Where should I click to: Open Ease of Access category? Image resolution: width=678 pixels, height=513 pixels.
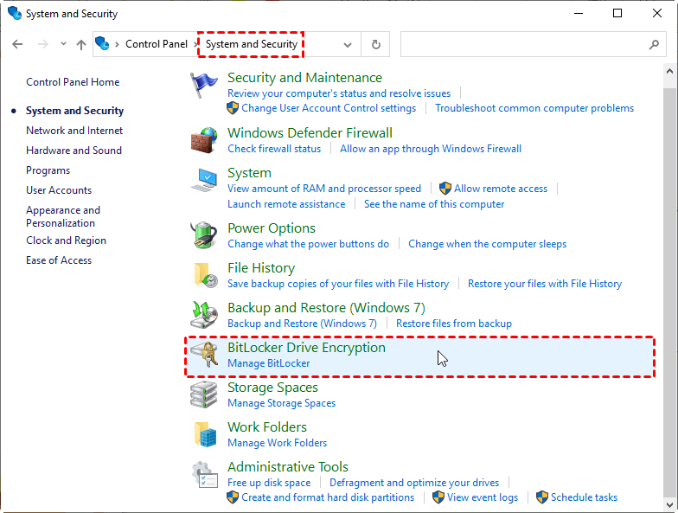pos(59,260)
